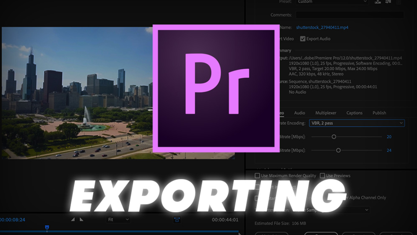Click the blue playhead marker on timeline
The width and height of the screenshot is (417, 235).
pos(47,228)
